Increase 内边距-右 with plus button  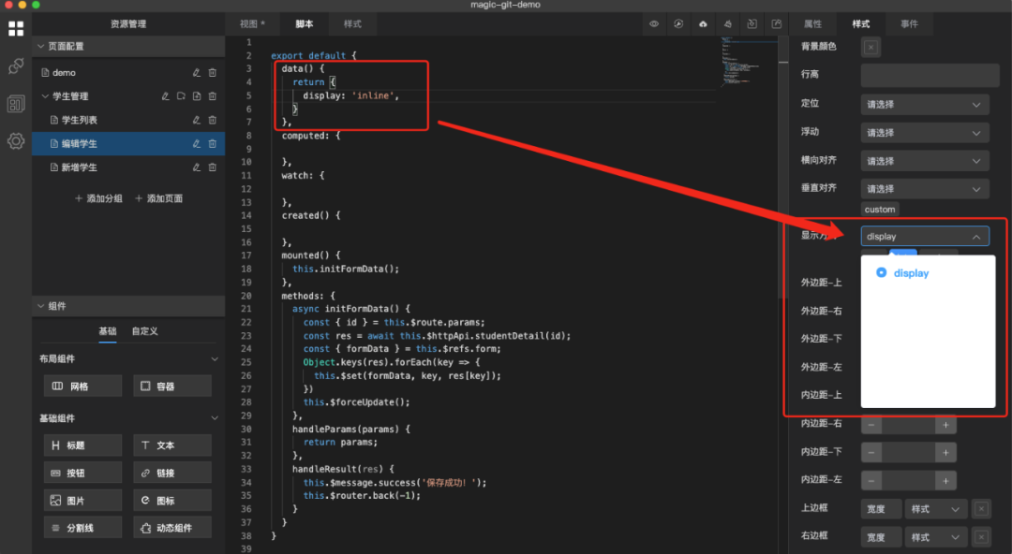[945, 424]
